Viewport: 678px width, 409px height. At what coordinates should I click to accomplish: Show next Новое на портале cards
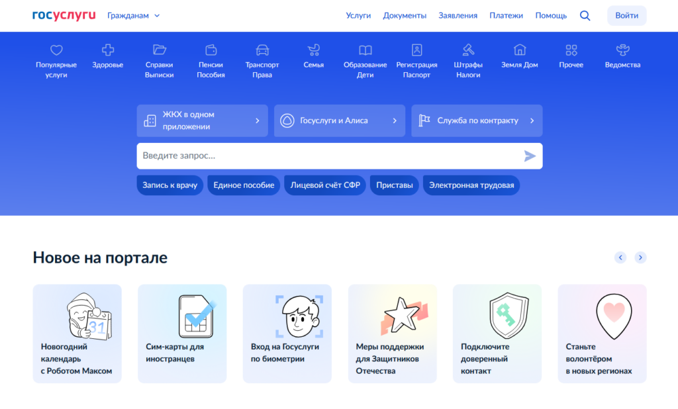640,257
